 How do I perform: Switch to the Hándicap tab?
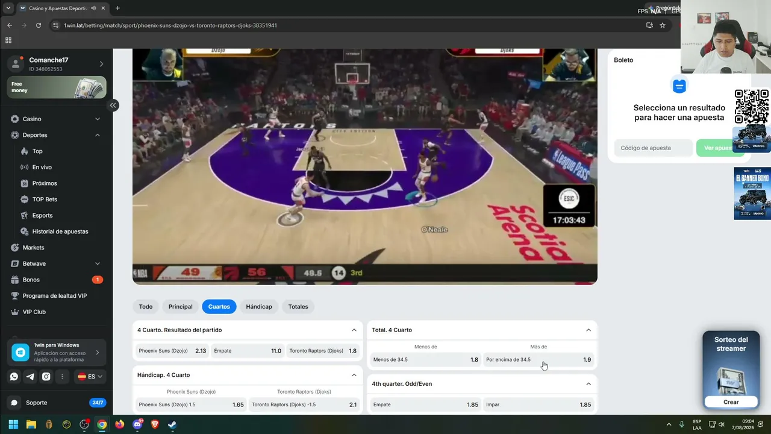pyautogui.click(x=259, y=307)
